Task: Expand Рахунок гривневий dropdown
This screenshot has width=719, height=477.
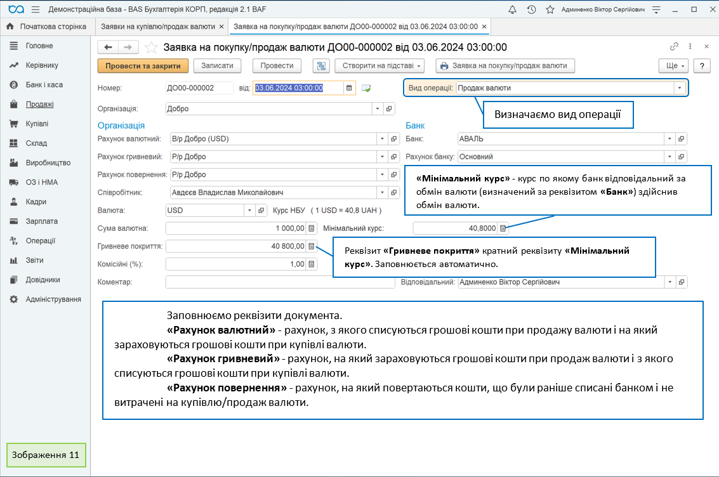Action: 382,157
